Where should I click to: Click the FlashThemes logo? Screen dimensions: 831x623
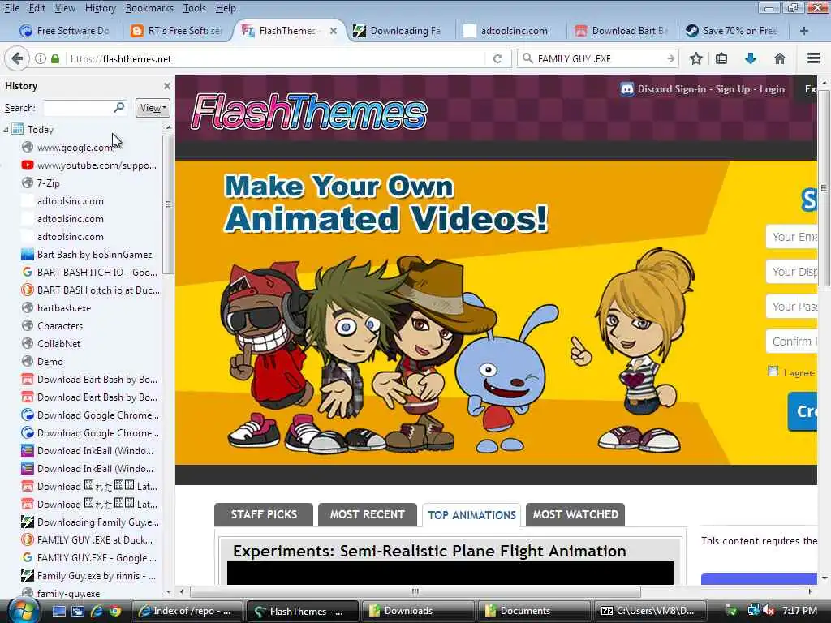[308, 112]
